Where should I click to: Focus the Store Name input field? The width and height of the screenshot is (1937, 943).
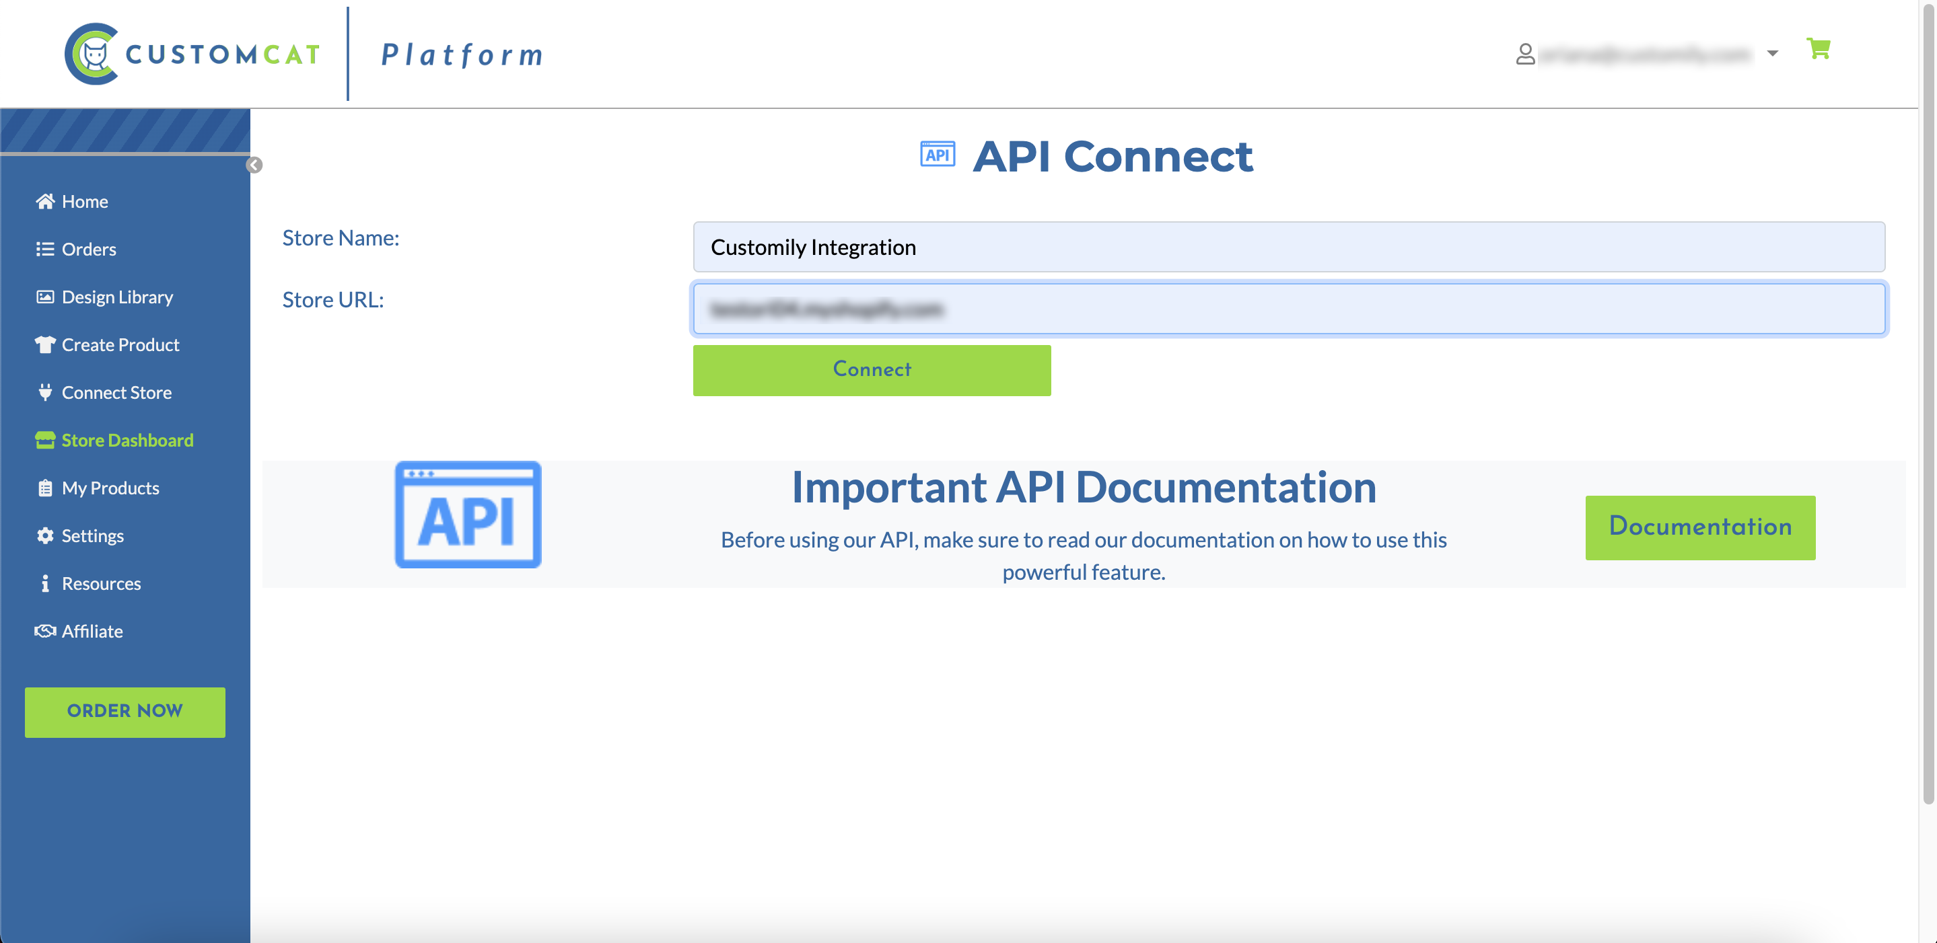click(x=1288, y=248)
